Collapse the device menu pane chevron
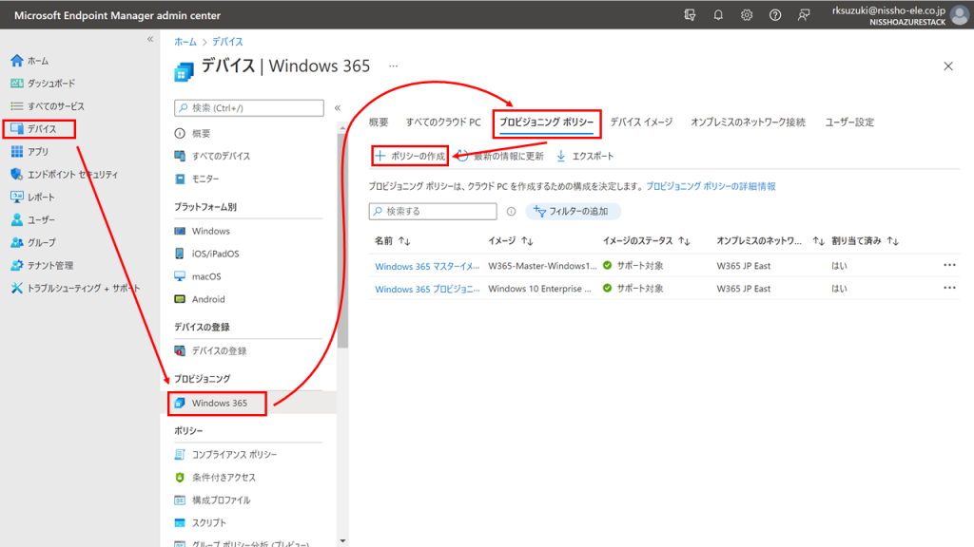This screenshot has width=974, height=547. pyautogui.click(x=338, y=108)
